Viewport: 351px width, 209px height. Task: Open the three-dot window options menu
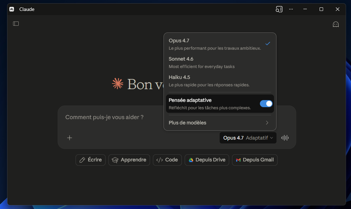[291, 9]
